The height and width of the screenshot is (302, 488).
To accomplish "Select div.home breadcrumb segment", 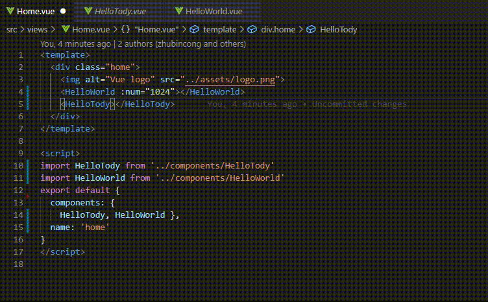I will coord(278,30).
